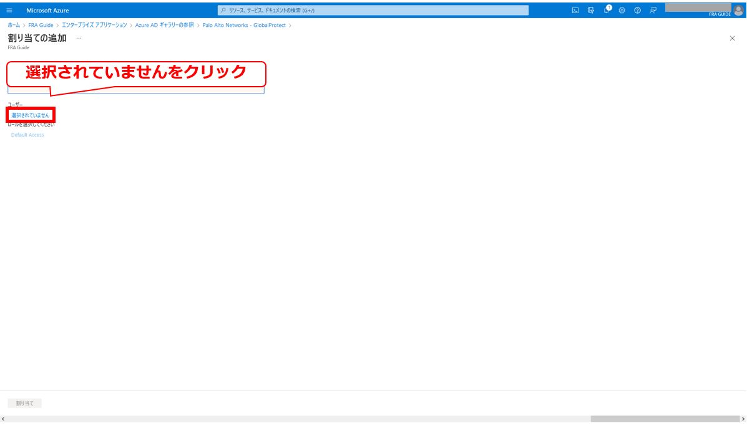Click the FRA Guide subtitle under the title
Image resolution: width=747 pixels, height=426 pixels.
point(19,47)
